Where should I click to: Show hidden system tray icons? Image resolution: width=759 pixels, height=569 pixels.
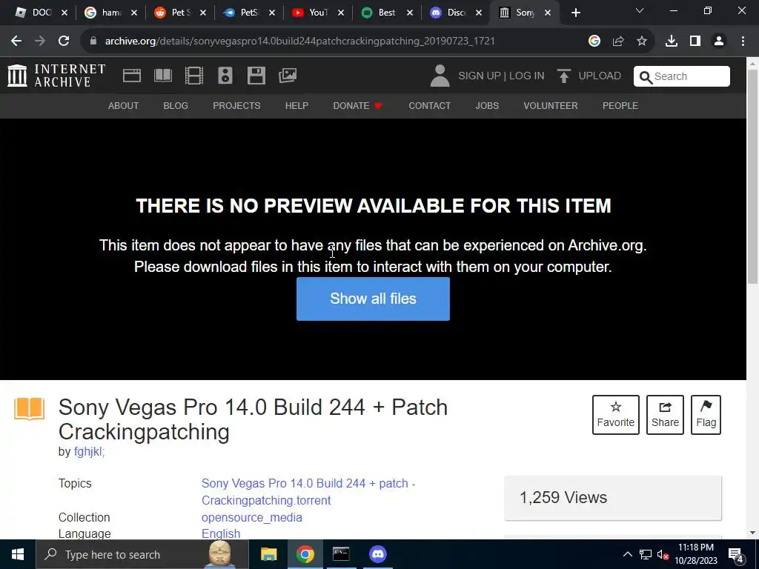[627, 554]
